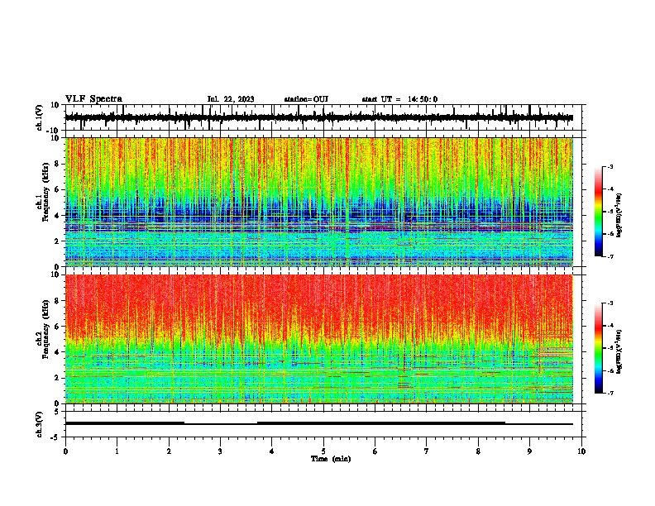Image resolution: width=655 pixels, height=506 pixels.
Task: Click the ch.2 spectrogram panel
Action: tap(323, 339)
